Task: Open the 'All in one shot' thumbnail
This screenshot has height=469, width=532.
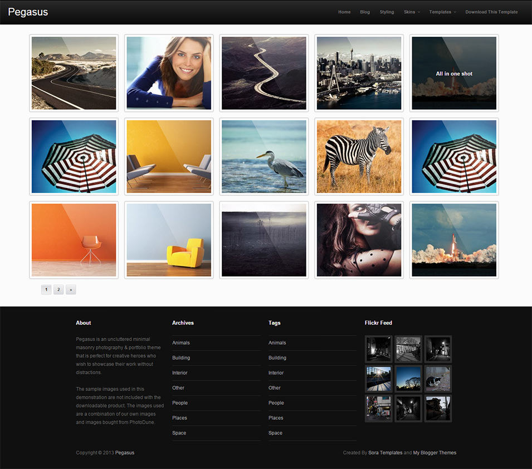Action: (454, 73)
